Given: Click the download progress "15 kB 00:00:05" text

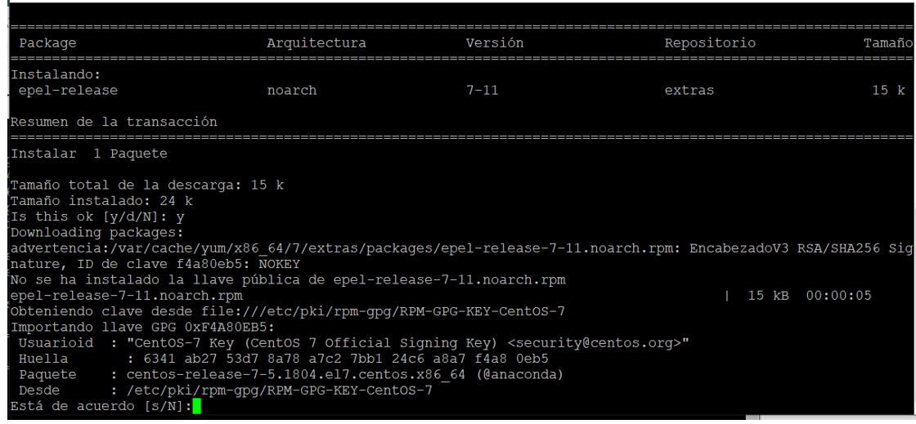Looking at the screenshot, I should [x=809, y=295].
